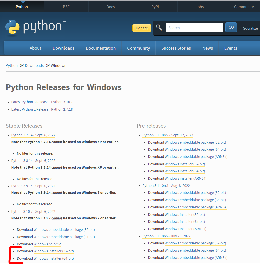The height and width of the screenshot is (264, 260).
Task: Open the Documentation navigation menu
Action: pyautogui.click(x=101, y=48)
